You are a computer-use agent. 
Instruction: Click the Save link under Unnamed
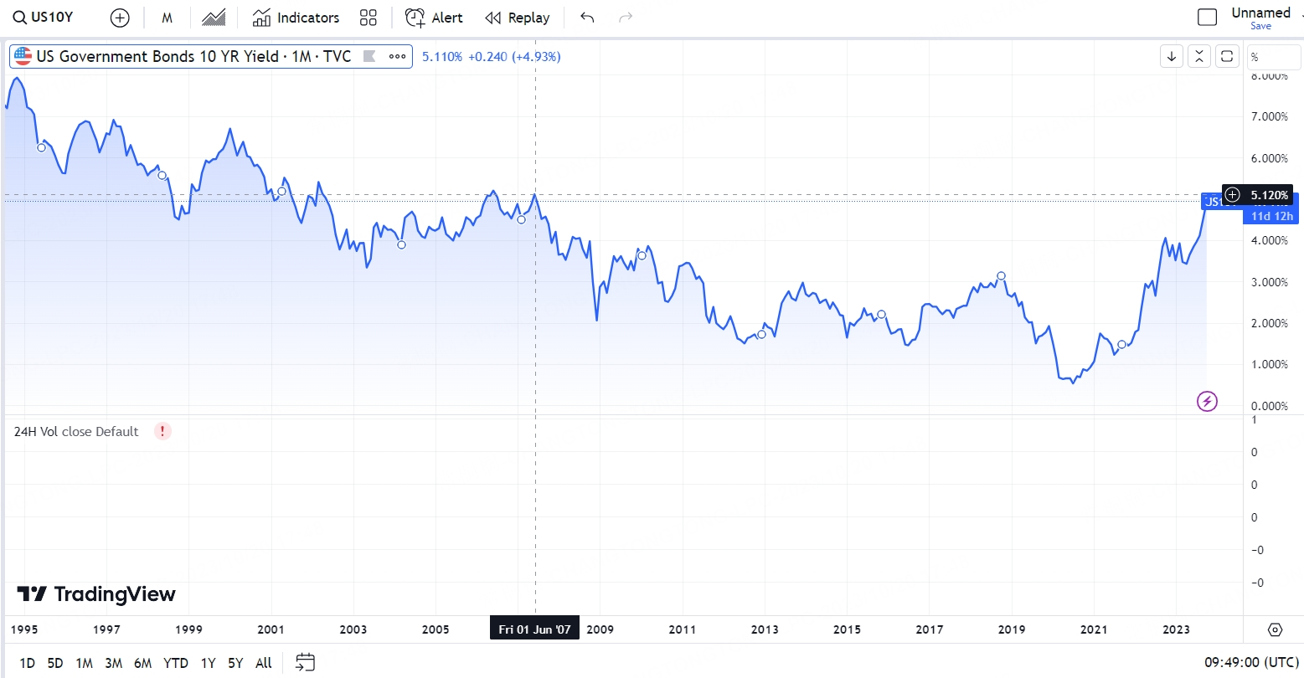coord(1260,26)
